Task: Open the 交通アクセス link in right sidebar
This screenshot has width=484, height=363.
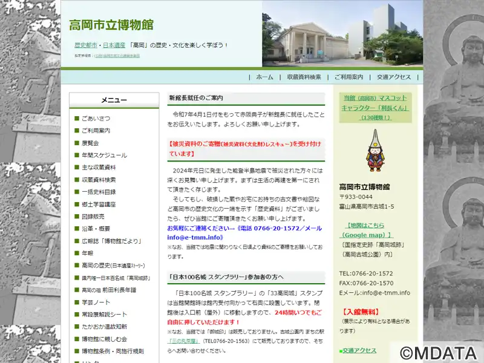Action: pos(359,351)
